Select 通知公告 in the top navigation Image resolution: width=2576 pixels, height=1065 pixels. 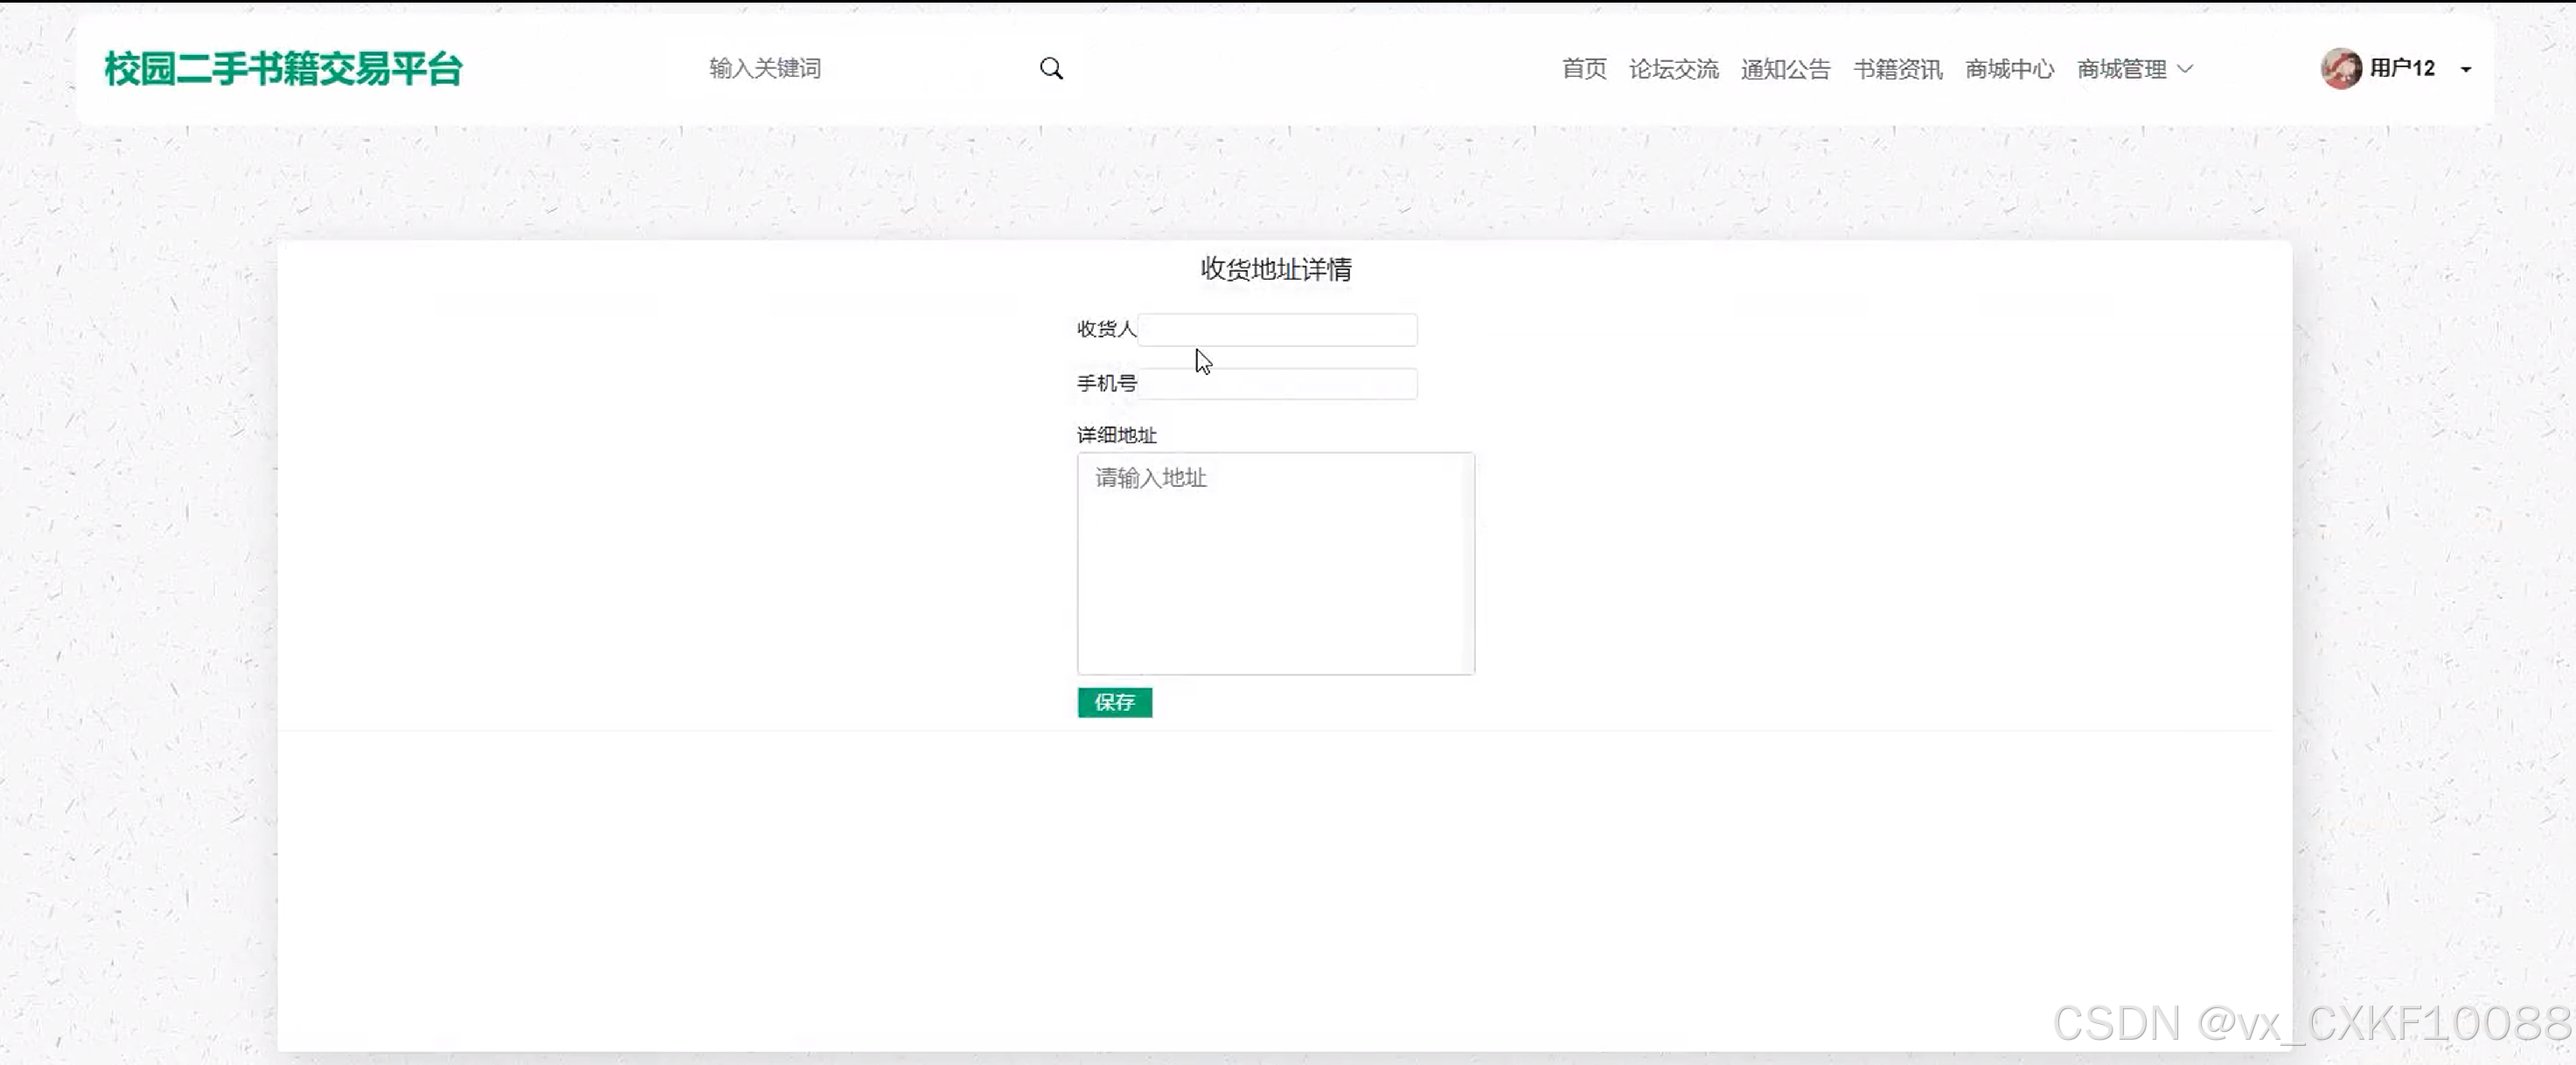tap(1785, 69)
